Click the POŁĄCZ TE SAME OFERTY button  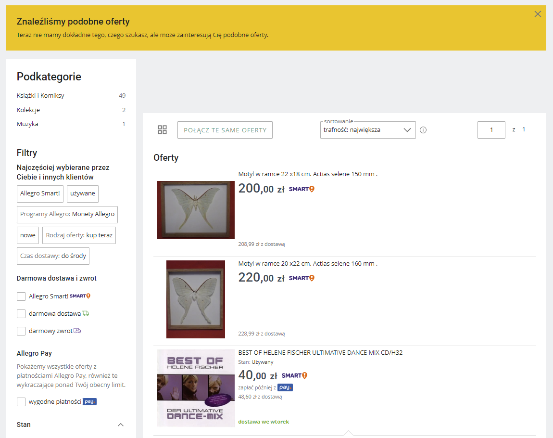[x=225, y=130]
